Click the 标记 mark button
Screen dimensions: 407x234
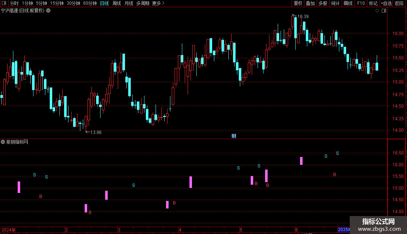coord(373,3)
